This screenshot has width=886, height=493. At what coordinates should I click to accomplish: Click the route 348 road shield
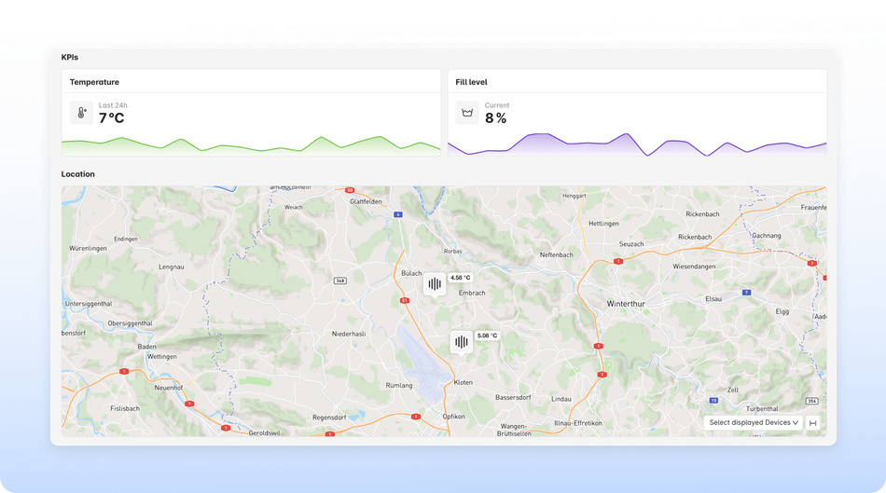(341, 280)
